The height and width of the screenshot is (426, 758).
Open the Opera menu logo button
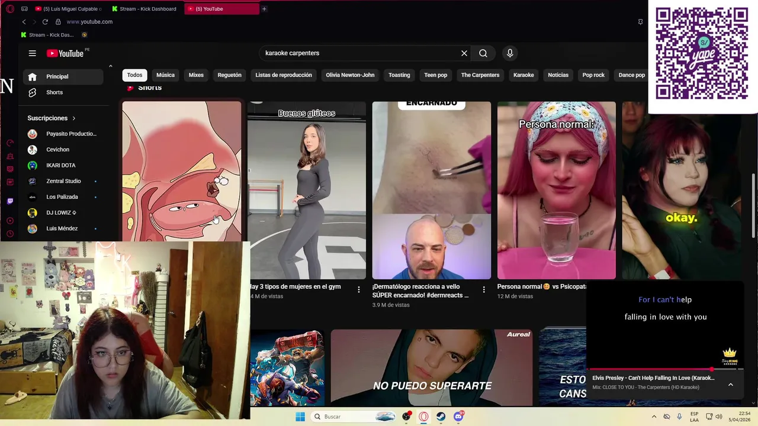[x=10, y=9]
